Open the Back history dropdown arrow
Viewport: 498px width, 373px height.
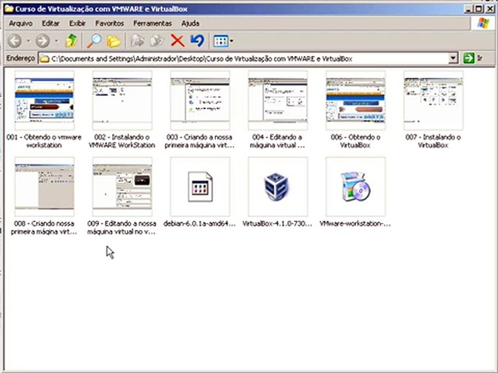pyautogui.click(x=28, y=41)
